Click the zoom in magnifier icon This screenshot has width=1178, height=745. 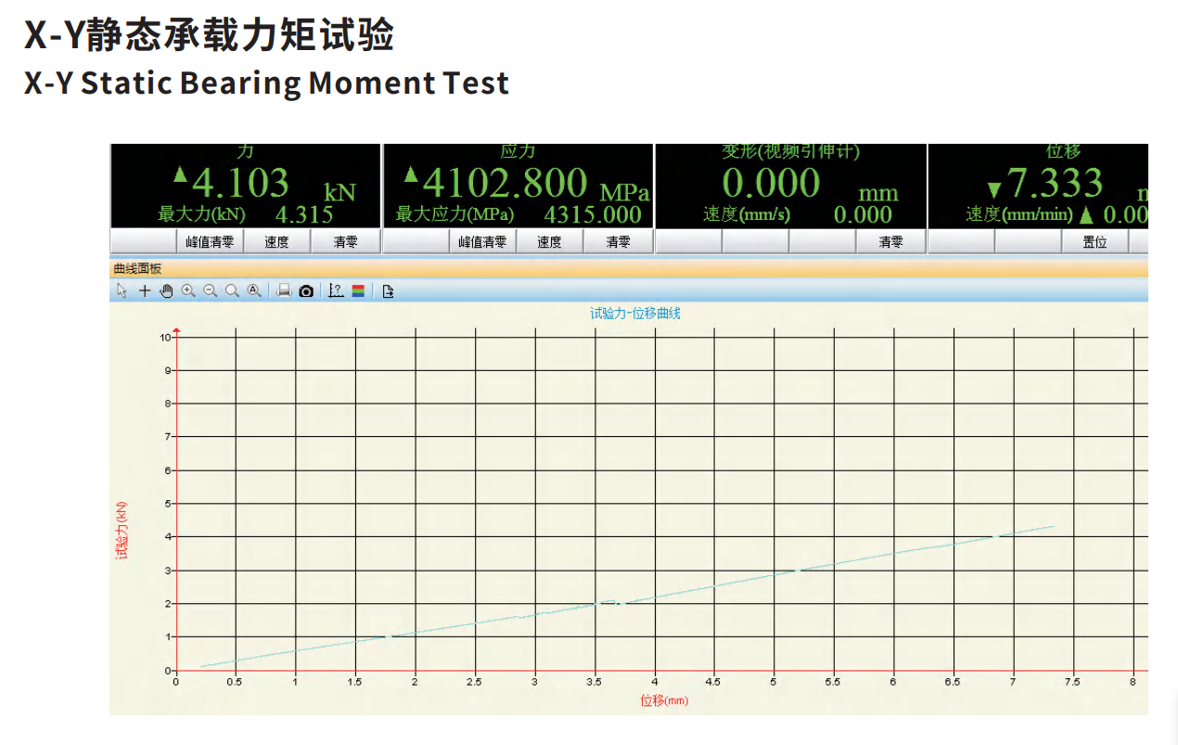(188, 290)
